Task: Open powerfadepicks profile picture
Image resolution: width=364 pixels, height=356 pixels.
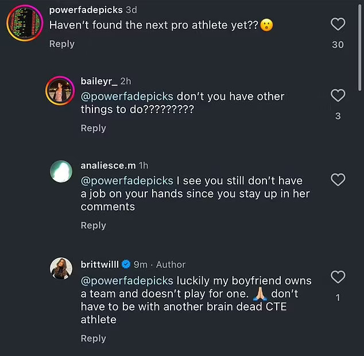Action: [x=22, y=23]
